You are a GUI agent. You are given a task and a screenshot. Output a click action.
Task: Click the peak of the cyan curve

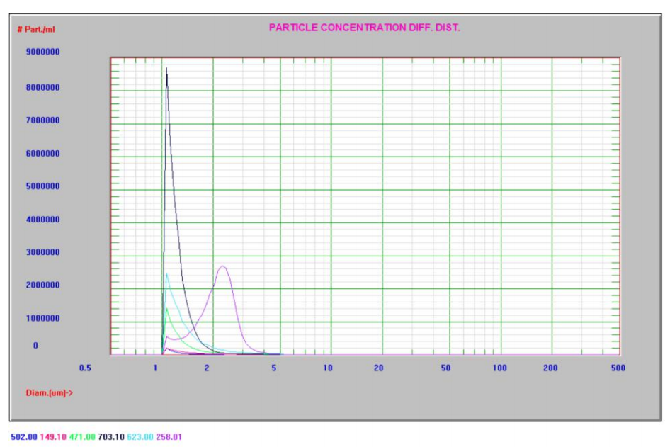pos(167,273)
